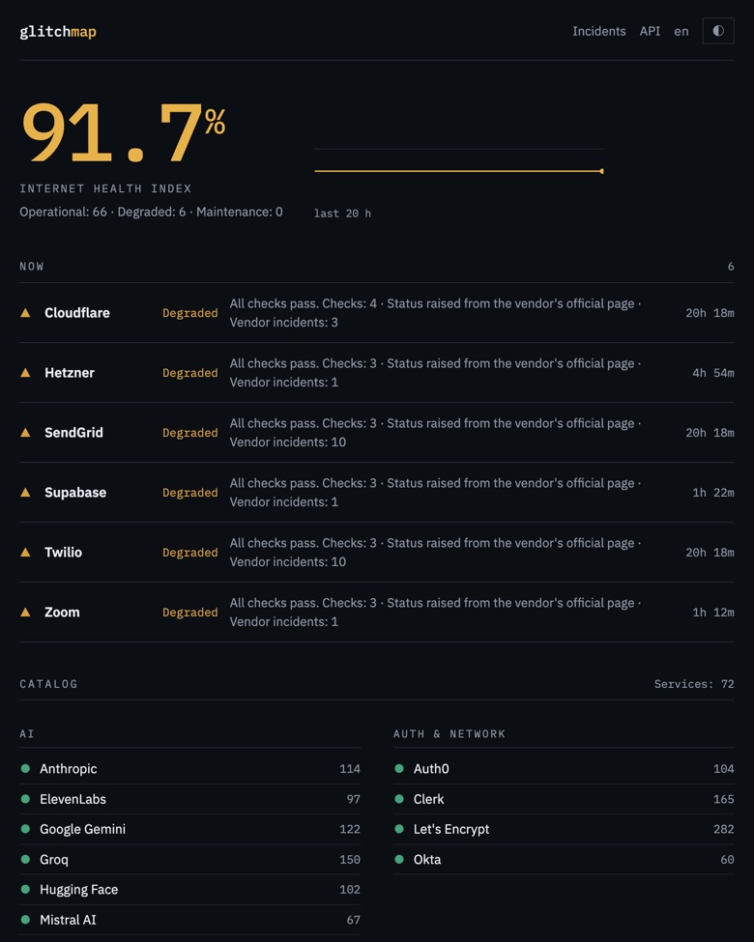Image resolution: width=754 pixels, height=942 pixels.
Task: Click the Twilio warning triangle icon
Action: click(25, 552)
